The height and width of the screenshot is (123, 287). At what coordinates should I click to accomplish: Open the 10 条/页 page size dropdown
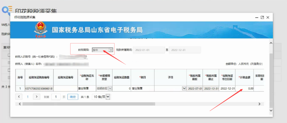coord(102,97)
